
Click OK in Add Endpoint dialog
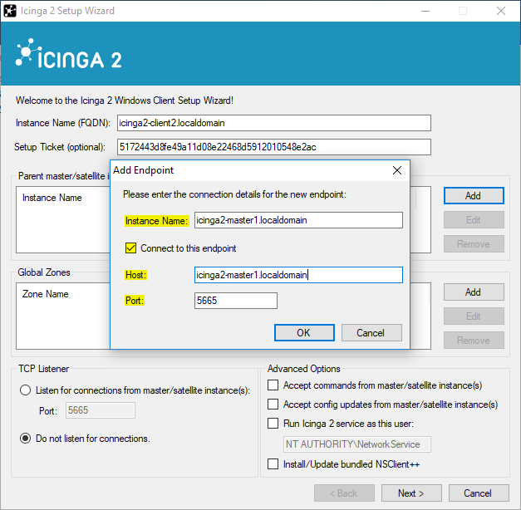click(304, 332)
